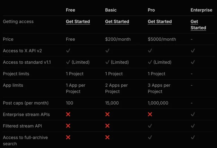Screen dimensions: 217x148
Task: Click Enterprise checkmark for full-archive search
Action: coord(193,138)
